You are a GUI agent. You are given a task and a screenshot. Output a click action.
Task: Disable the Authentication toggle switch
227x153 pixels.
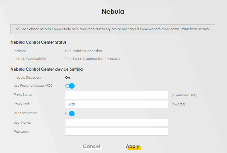click(x=70, y=113)
